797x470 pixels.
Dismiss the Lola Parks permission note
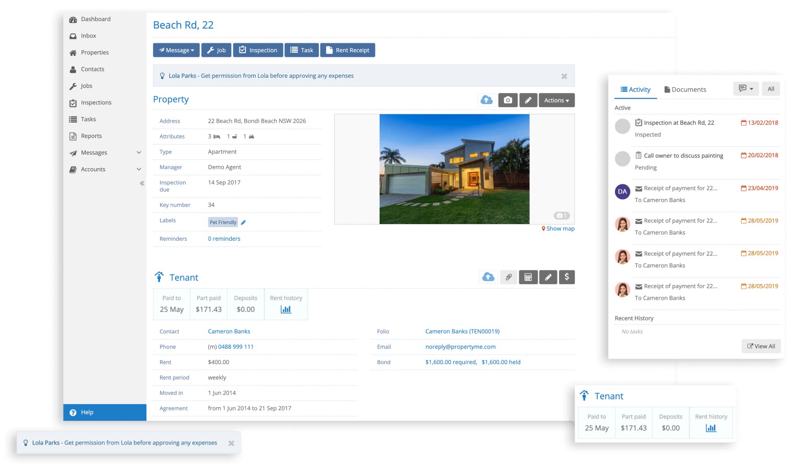(x=564, y=75)
